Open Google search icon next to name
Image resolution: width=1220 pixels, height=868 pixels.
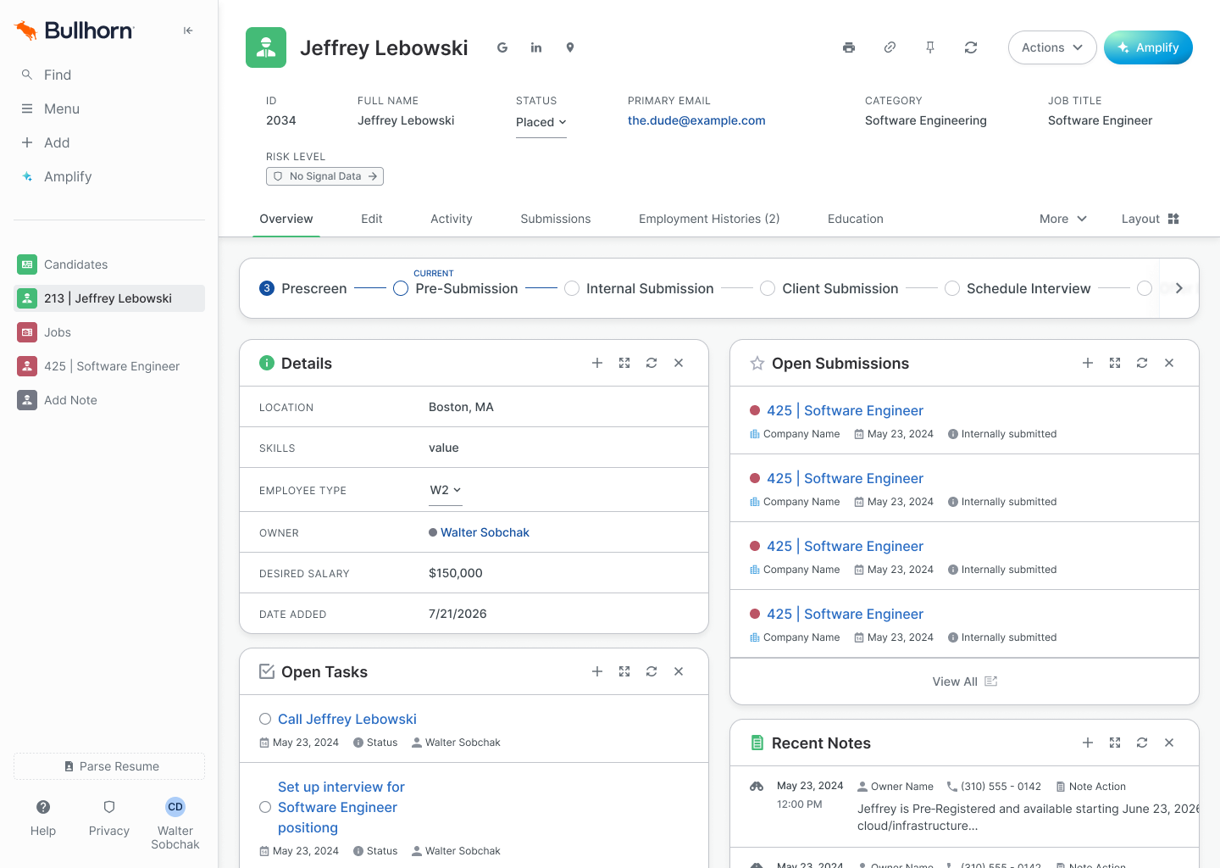pyautogui.click(x=502, y=47)
